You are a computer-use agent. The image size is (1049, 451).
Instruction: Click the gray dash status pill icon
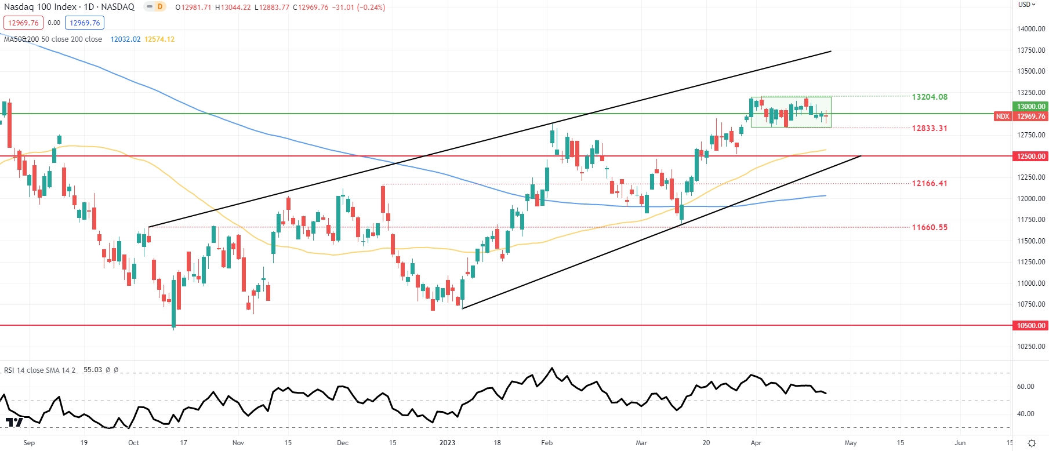[149, 7]
